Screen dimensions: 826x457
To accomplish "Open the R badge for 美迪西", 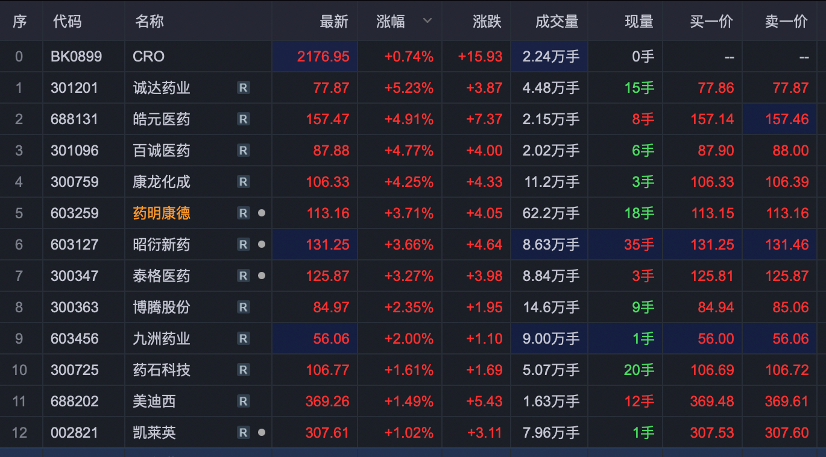I will 243,402.
